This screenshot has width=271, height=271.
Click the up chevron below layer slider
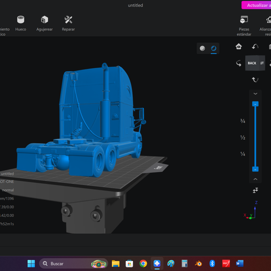pos(255,179)
